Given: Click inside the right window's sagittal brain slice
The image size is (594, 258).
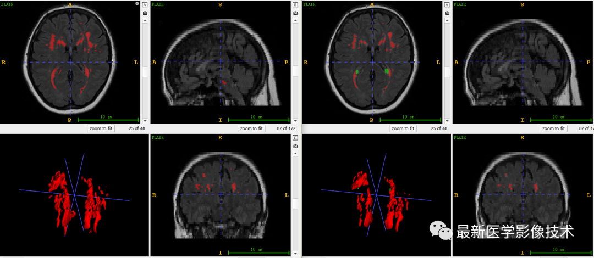Looking at the screenshot, I should 523,63.
